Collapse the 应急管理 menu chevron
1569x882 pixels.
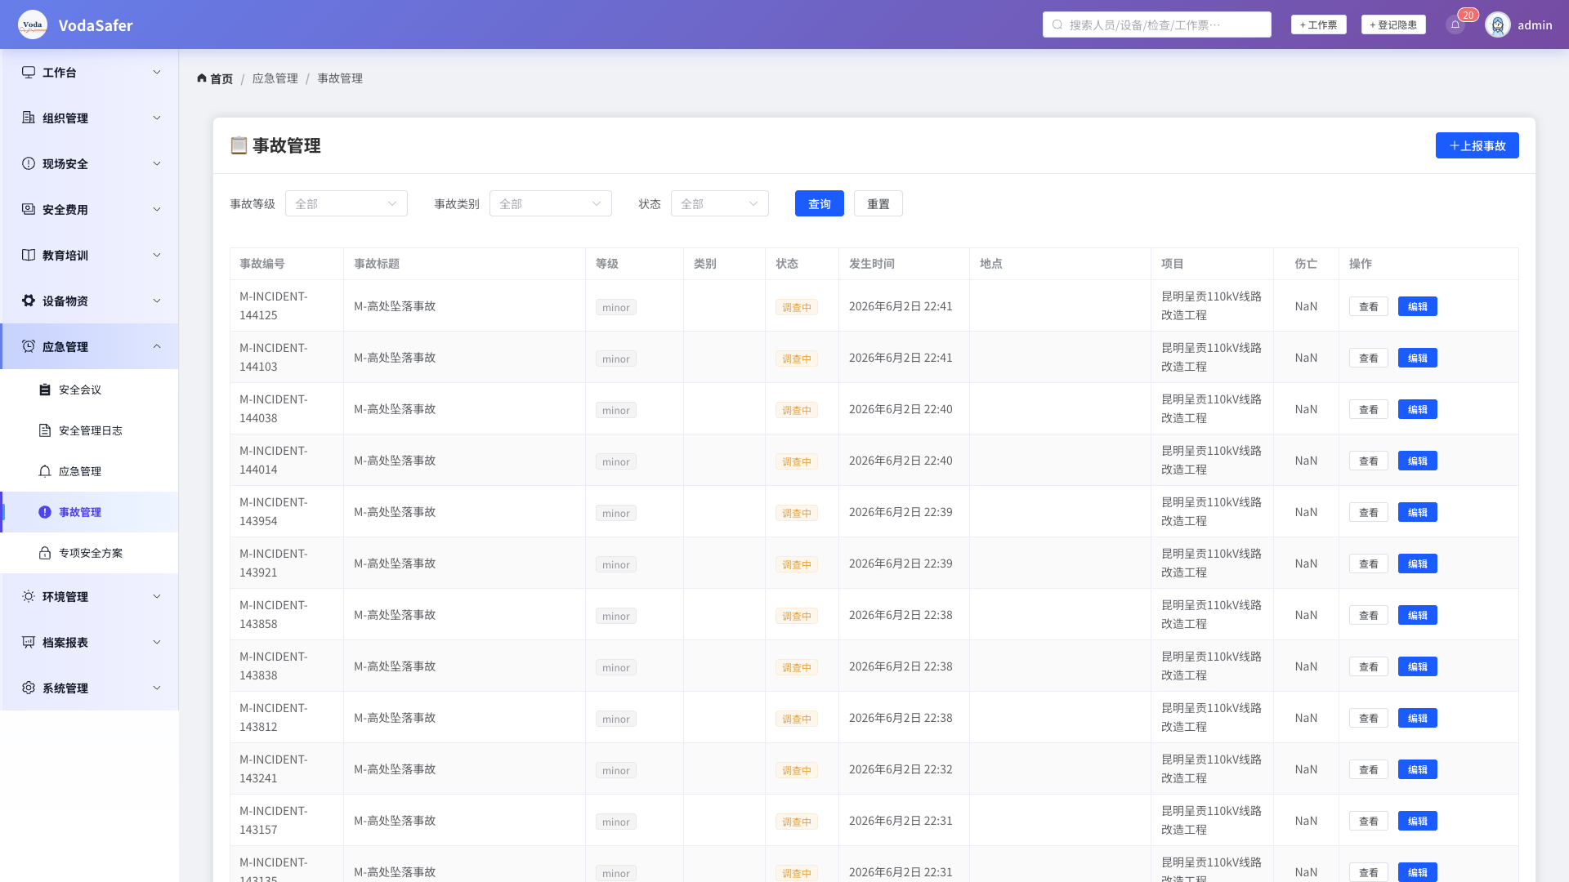pyautogui.click(x=157, y=347)
